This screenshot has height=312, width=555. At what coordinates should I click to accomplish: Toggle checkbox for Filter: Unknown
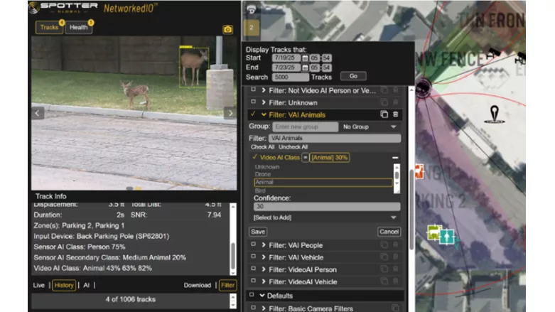click(253, 102)
